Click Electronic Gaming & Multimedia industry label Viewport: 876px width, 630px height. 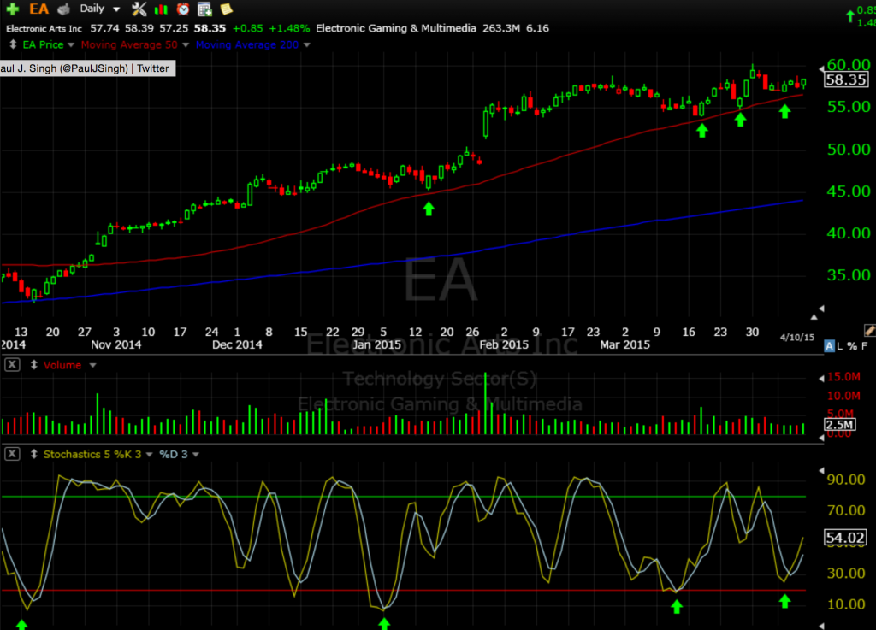395,28
